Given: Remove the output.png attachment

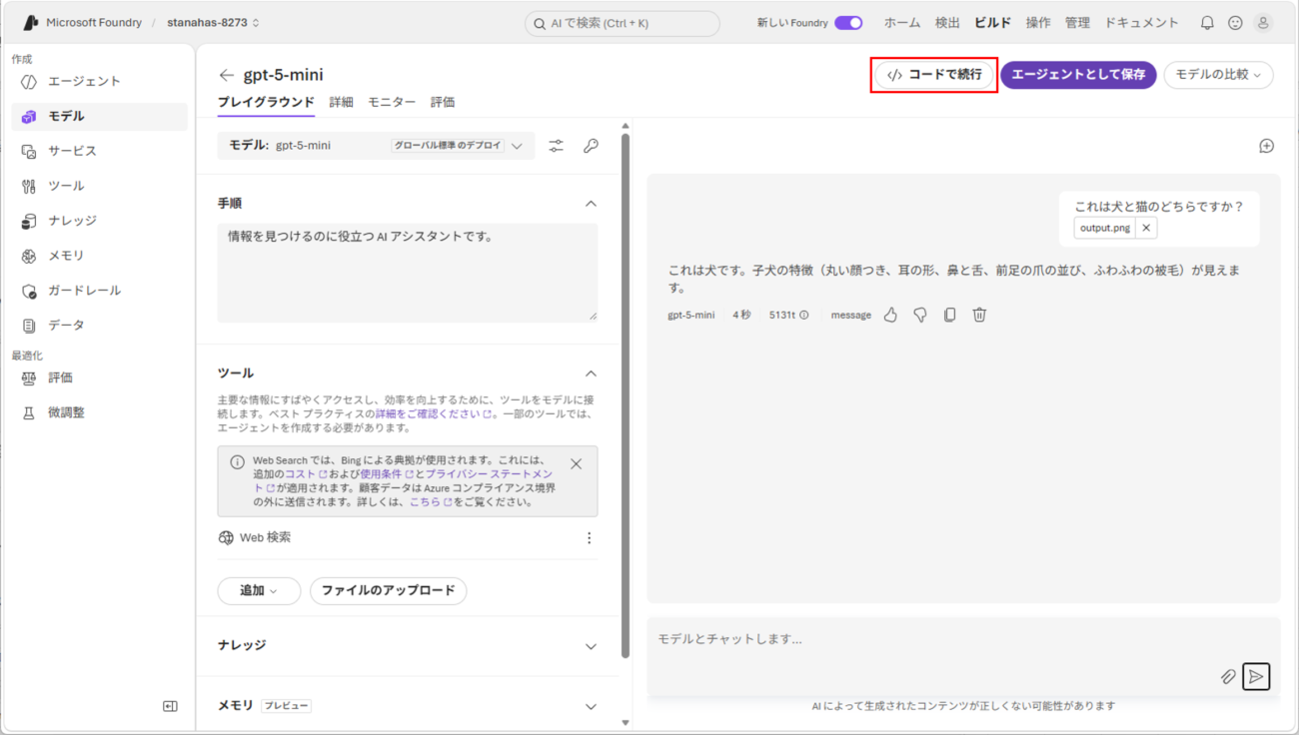Looking at the screenshot, I should 1146,228.
